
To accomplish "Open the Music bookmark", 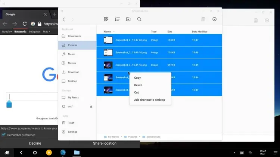I will point(77,54).
